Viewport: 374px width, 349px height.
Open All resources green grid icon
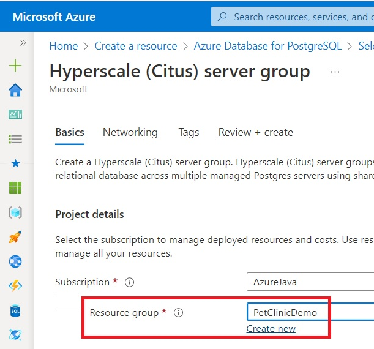tap(15, 188)
